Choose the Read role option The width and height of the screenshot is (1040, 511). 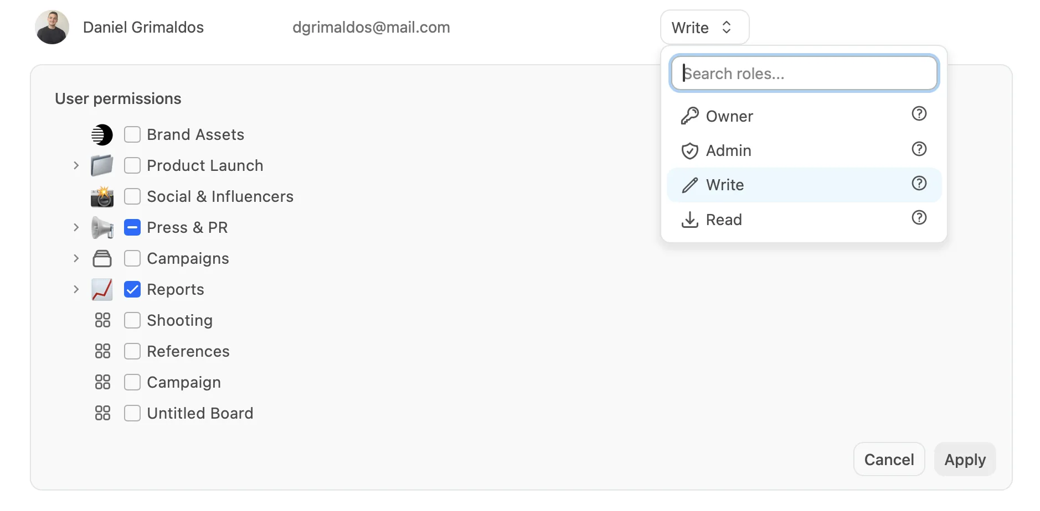[804, 220]
